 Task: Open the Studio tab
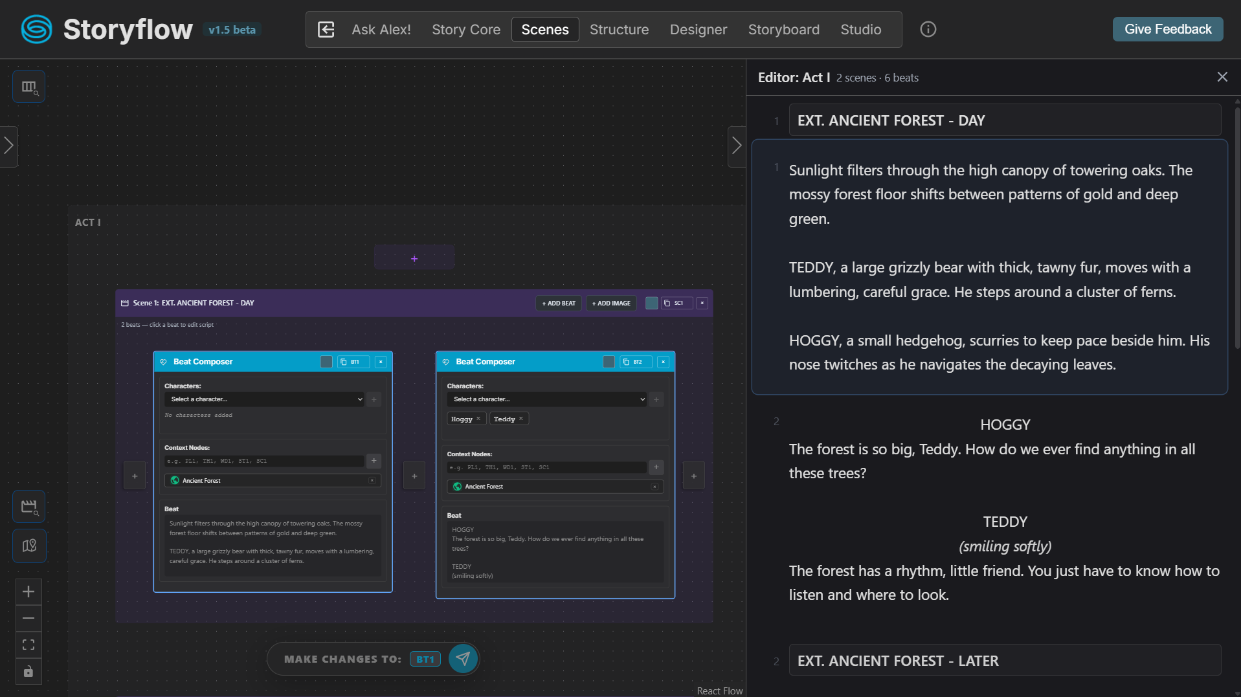coord(861,30)
